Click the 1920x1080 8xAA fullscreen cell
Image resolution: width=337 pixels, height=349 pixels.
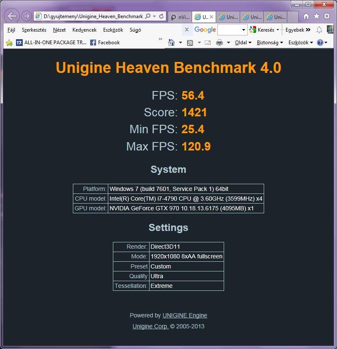point(187,256)
